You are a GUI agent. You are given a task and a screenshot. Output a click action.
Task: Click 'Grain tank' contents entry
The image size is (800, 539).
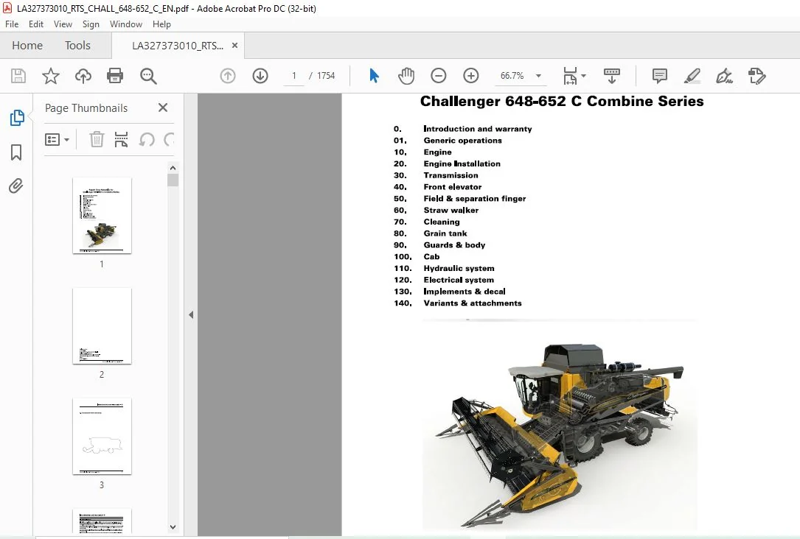click(445, 233)
